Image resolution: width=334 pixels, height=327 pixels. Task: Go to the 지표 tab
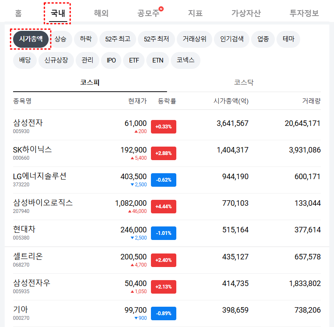[x=195, y=13]
